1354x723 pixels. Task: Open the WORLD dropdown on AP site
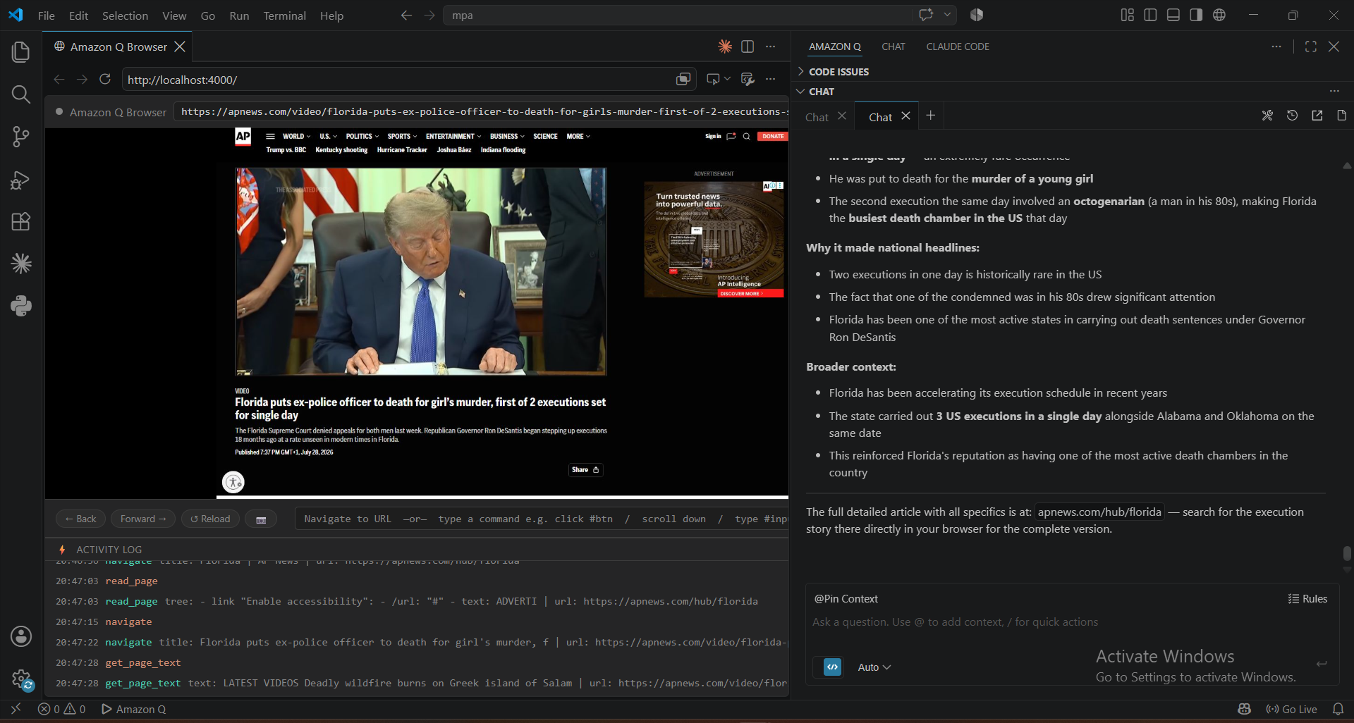[296, 137]
